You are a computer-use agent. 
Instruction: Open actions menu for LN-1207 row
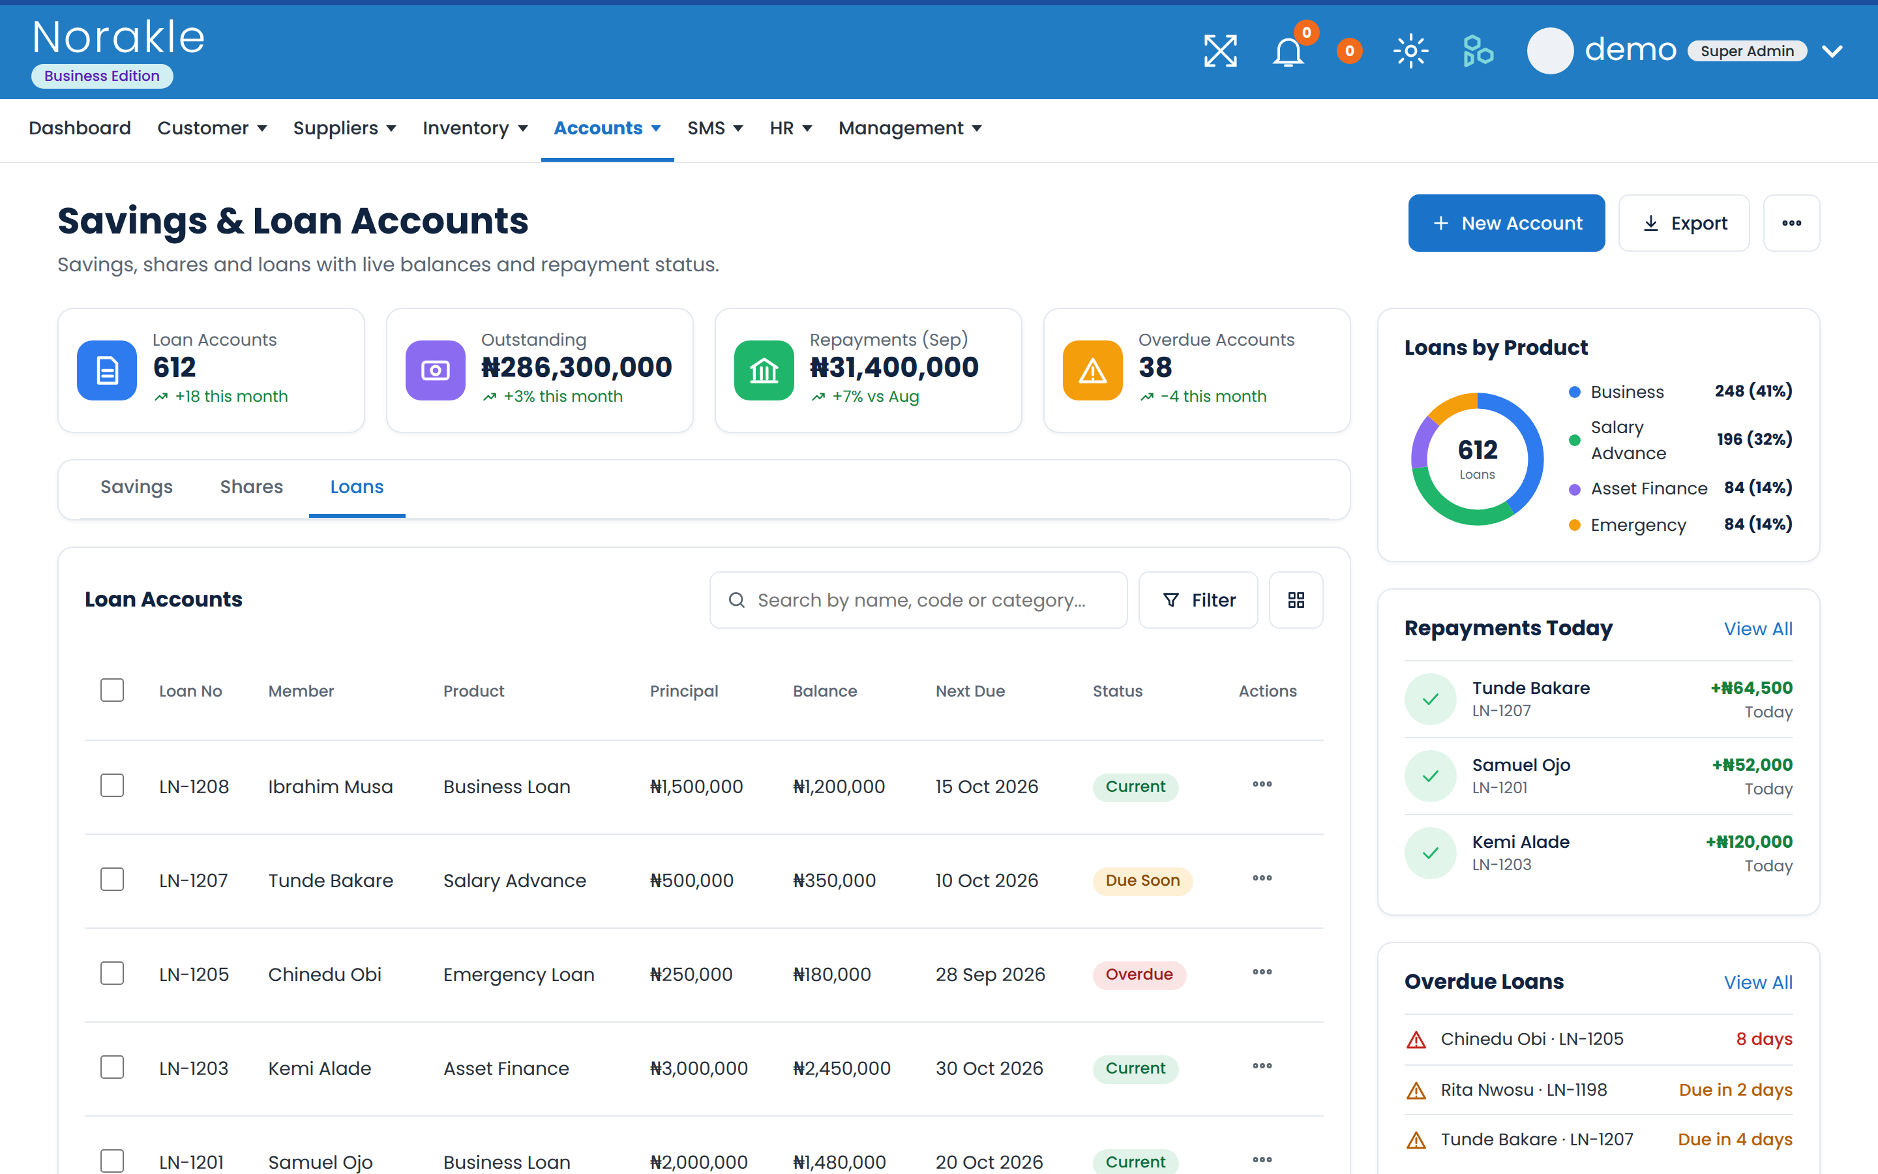coord(1262,878)
